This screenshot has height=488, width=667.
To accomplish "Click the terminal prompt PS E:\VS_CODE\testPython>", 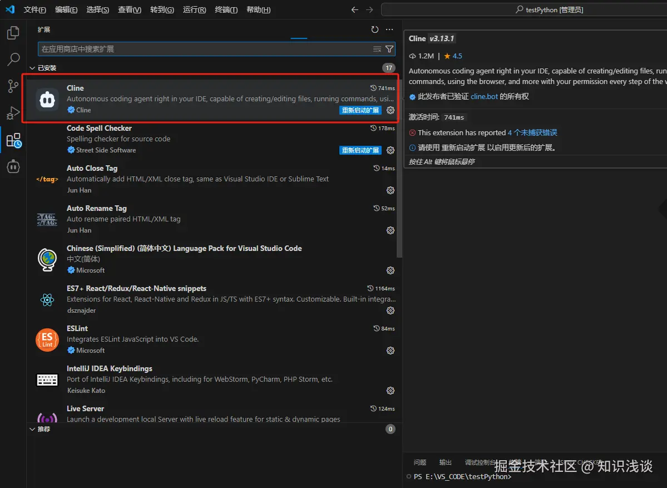I will 462,476.
